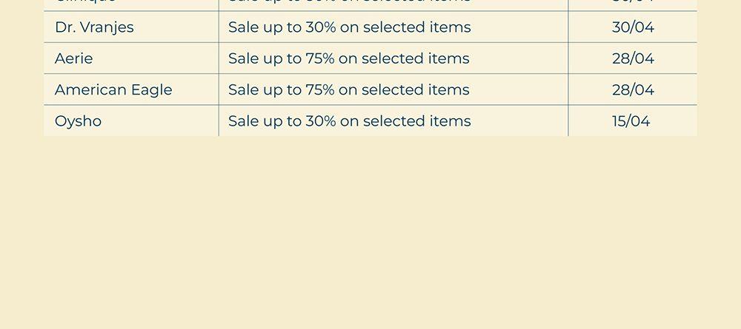Click '30%' in the Oysho offer
The height and width of the screenshot is (329, 741).
tap(321, 121)
